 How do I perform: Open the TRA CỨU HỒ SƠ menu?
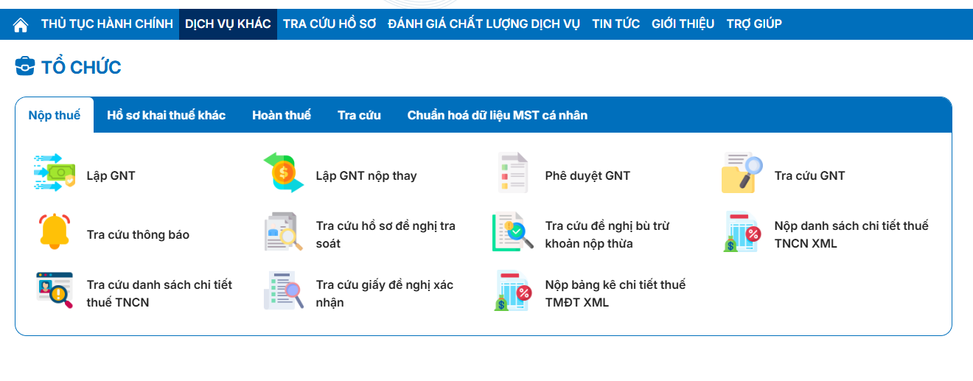(329, 24)
